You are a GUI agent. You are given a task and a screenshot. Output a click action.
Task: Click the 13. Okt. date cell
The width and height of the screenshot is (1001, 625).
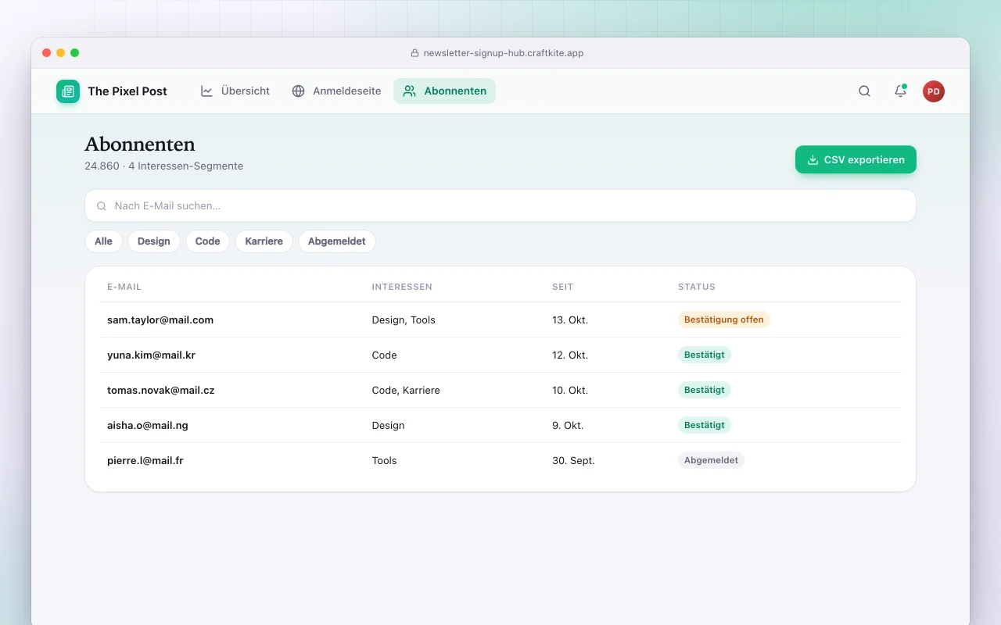click(x=570, y=320)
